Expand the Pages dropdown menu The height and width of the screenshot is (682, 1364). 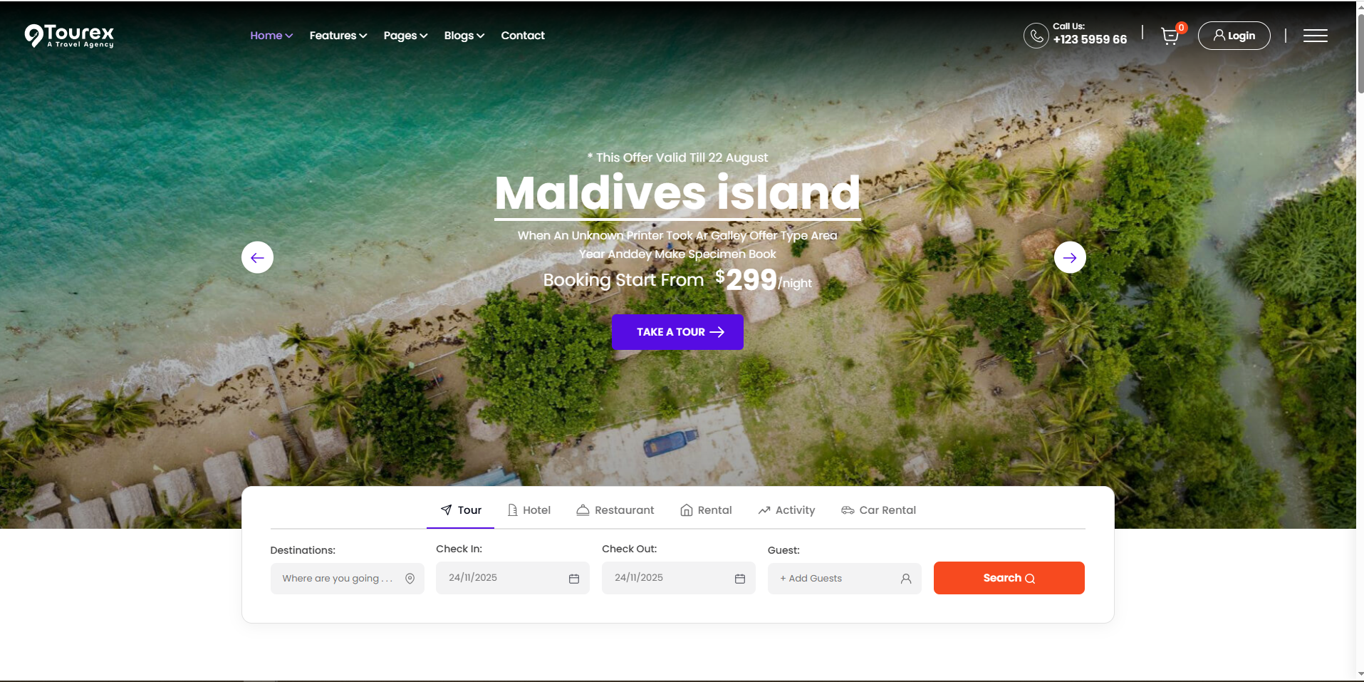coord(405,36)
